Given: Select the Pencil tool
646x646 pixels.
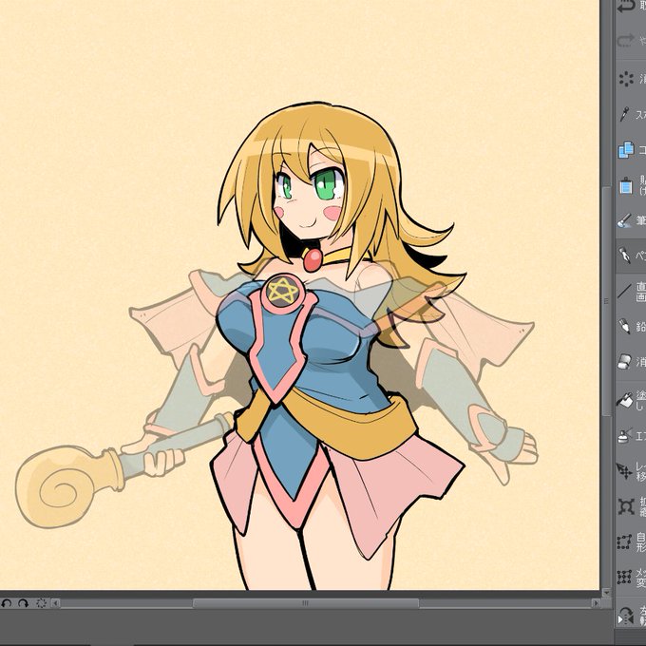Looking at the screenshot, I should coord(625,326).
